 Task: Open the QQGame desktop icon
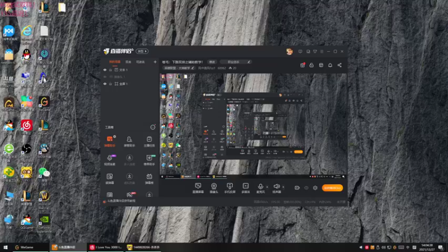click(x=26, y=221)
